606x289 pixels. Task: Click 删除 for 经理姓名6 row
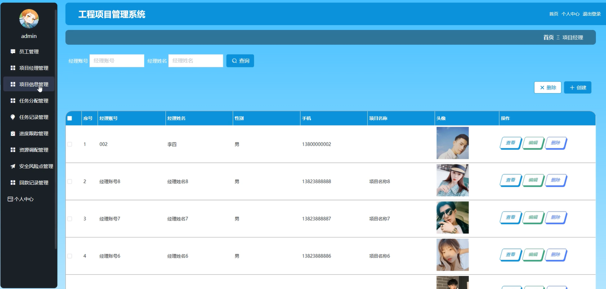[x=556, y=255]
